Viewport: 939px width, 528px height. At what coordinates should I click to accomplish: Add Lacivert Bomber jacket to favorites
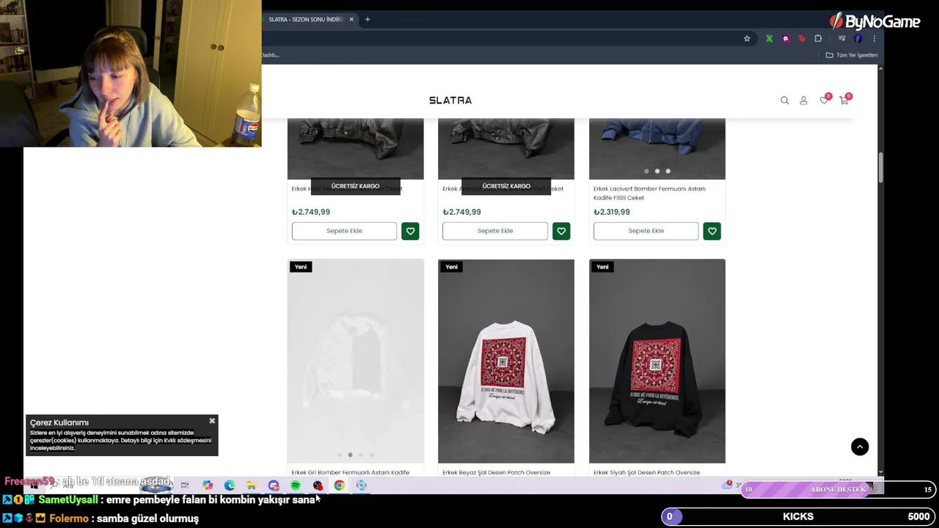pos(712,231)
